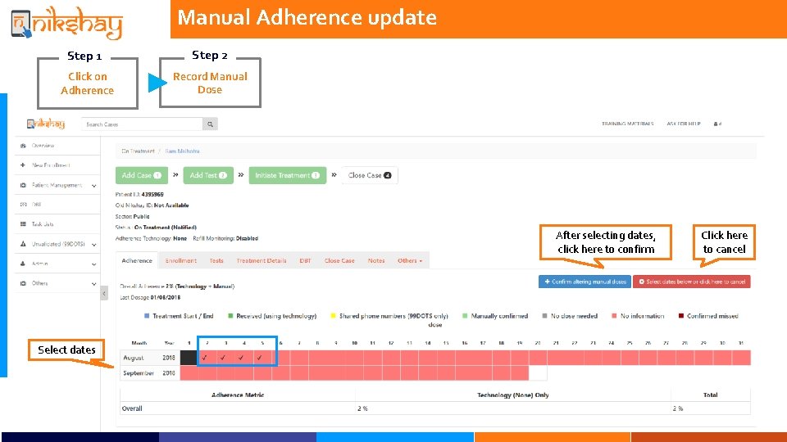Click 'Technology (None) Only' column header
The height and width of the screenshot is (442, 787).
click(512, 395)
